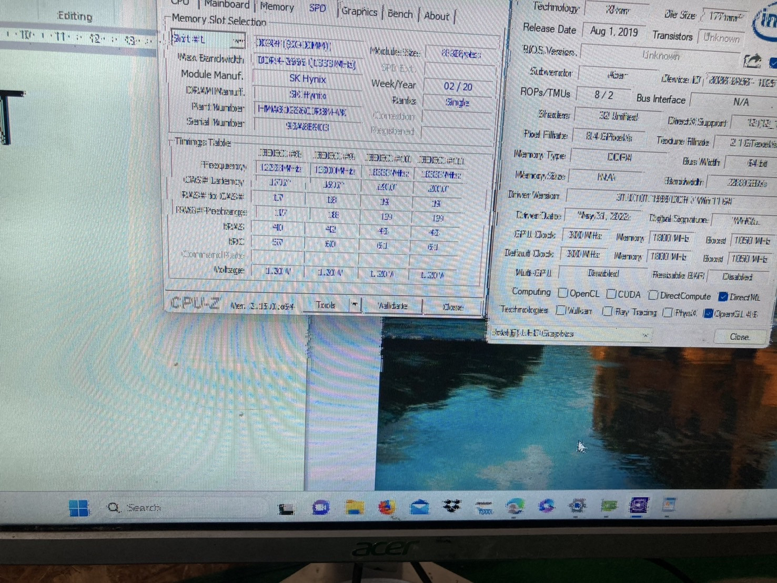Open Dropbox from the taskbar
777x583 pixels.
(x=451, y=507)
